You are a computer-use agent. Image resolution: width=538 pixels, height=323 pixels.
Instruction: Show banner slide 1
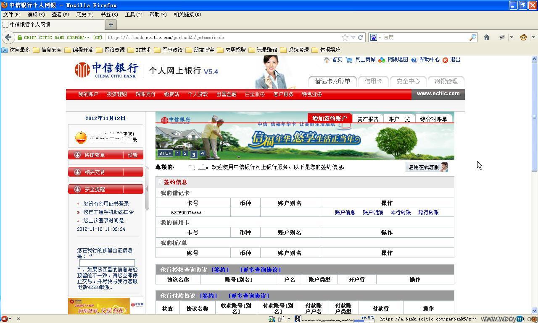pos(177,153)
